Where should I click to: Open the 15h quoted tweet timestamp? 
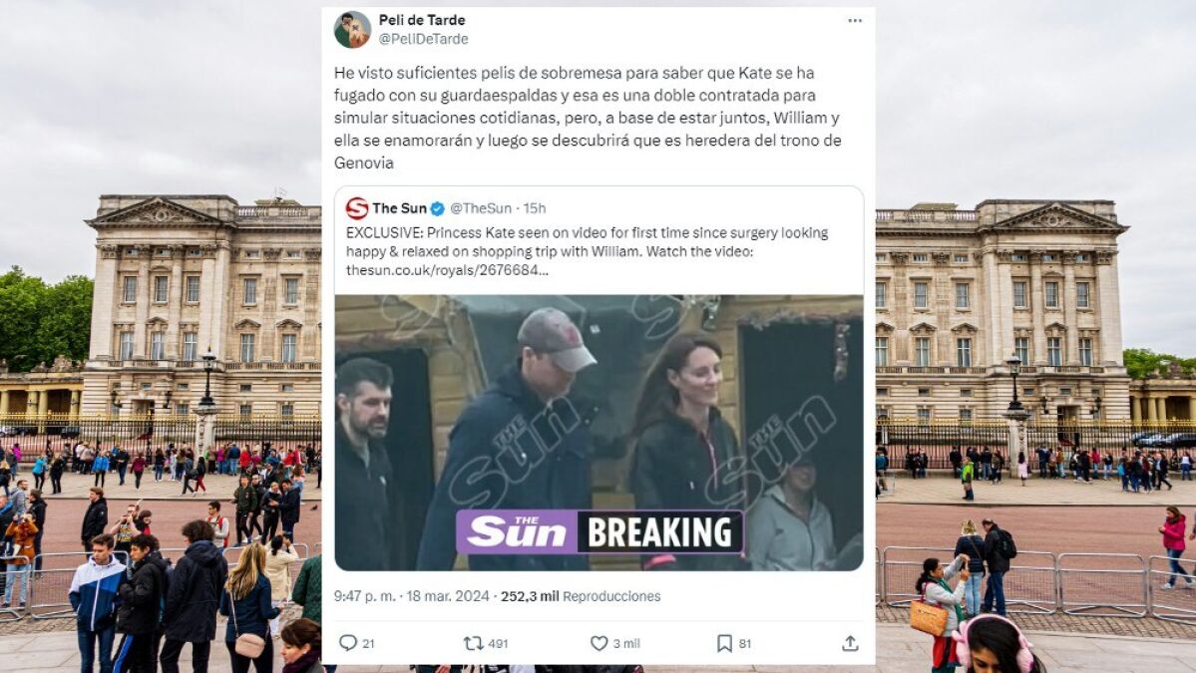tap(535, 208)
